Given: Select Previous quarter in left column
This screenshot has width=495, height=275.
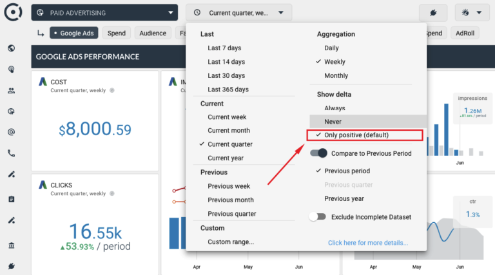Looking at the screenshot, I should (232, 214).
